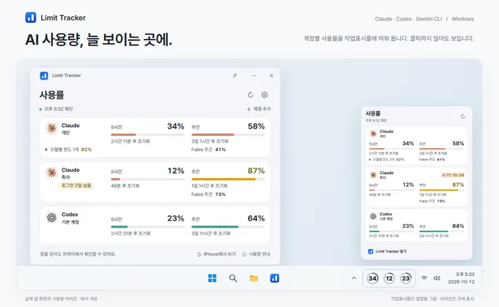The height and width of the screenshot is (307, 499).
Task: Open the 사용량 안내 link
Action: pos(256,254)
